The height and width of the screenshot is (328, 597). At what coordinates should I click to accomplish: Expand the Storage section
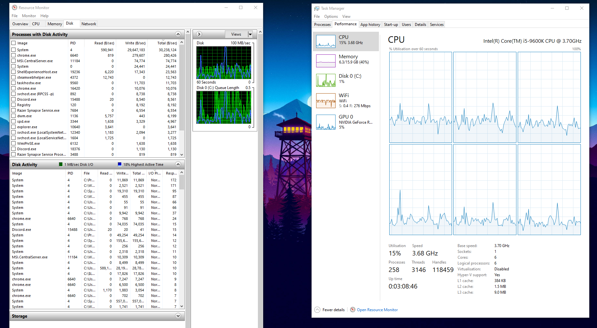click(178, 316)
